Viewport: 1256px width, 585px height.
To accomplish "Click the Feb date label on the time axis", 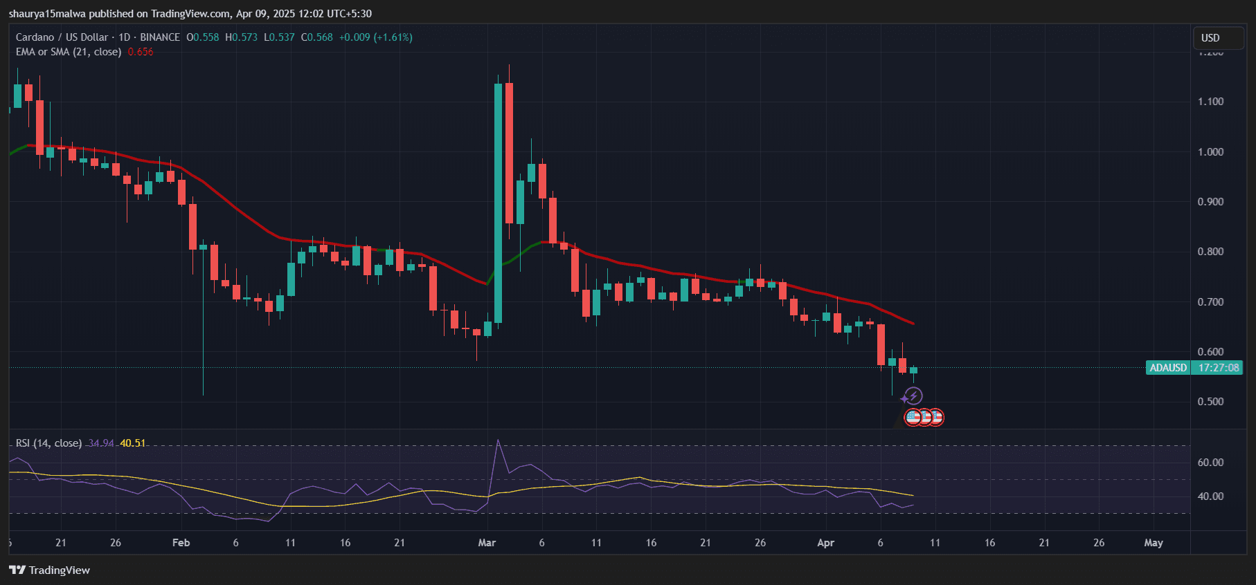I will click(181, 543).
